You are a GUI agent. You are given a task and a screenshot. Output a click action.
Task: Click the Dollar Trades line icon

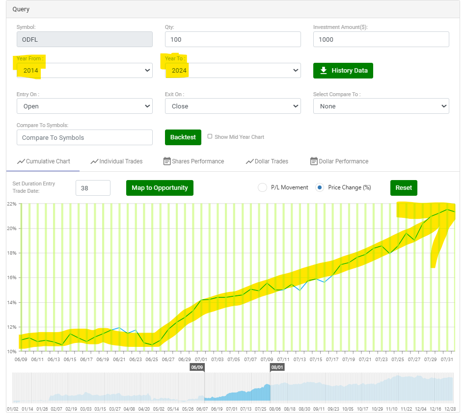(250, 161)
